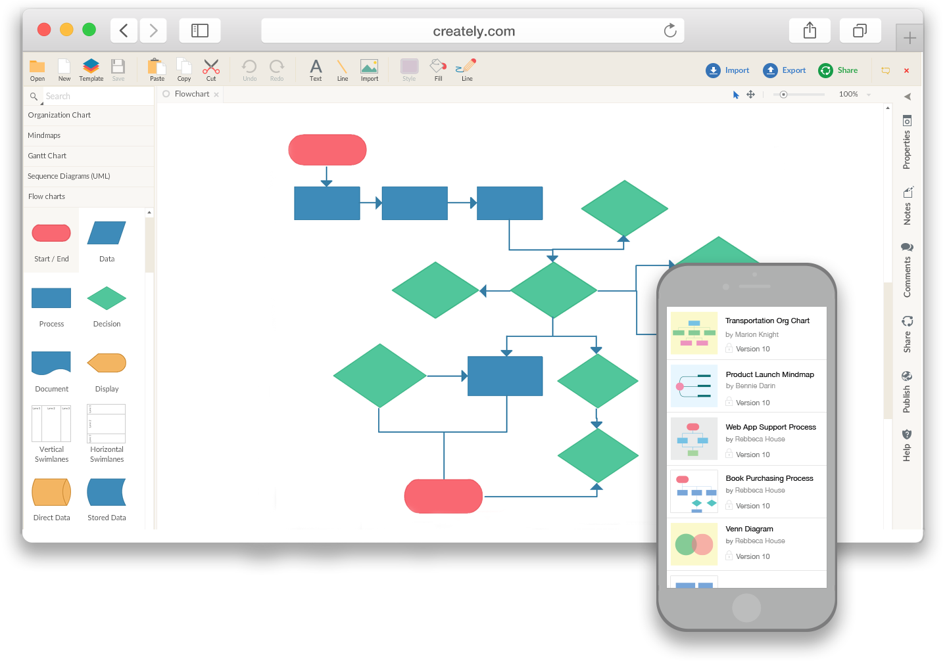This screenshot has height=670, width=947.
Task: Select the Text tool
Action: pyautogui.click(x=316, y=69)
